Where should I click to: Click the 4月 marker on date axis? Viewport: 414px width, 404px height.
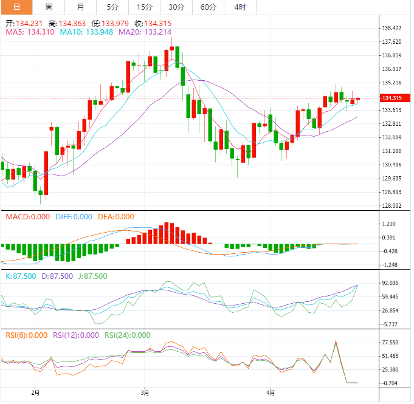pyautogui.click(x=271, y=393)
